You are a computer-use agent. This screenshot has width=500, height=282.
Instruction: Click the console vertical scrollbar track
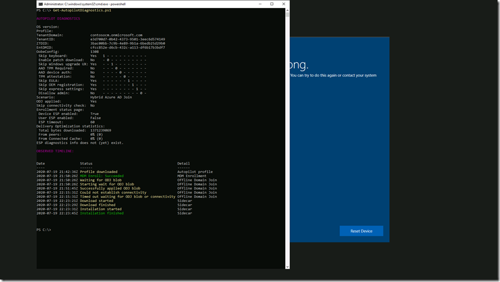coord(287,140)
